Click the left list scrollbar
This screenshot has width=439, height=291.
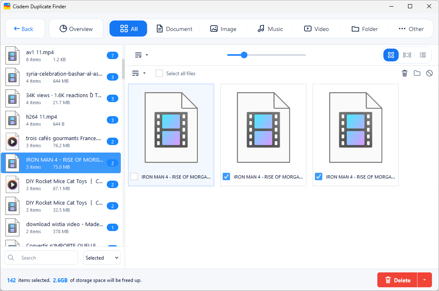[x=123, y=69]
